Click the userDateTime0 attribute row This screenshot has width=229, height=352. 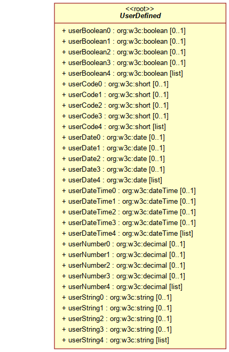pyautogui.click(x=129, y=191)
